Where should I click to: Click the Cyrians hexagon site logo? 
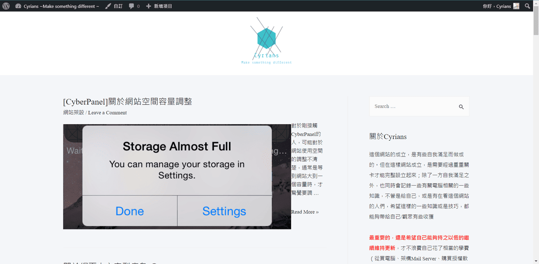pyautogui.click(x=266, y=41)
